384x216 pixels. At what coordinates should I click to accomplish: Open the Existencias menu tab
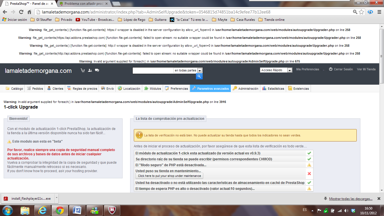pos(298,89)
